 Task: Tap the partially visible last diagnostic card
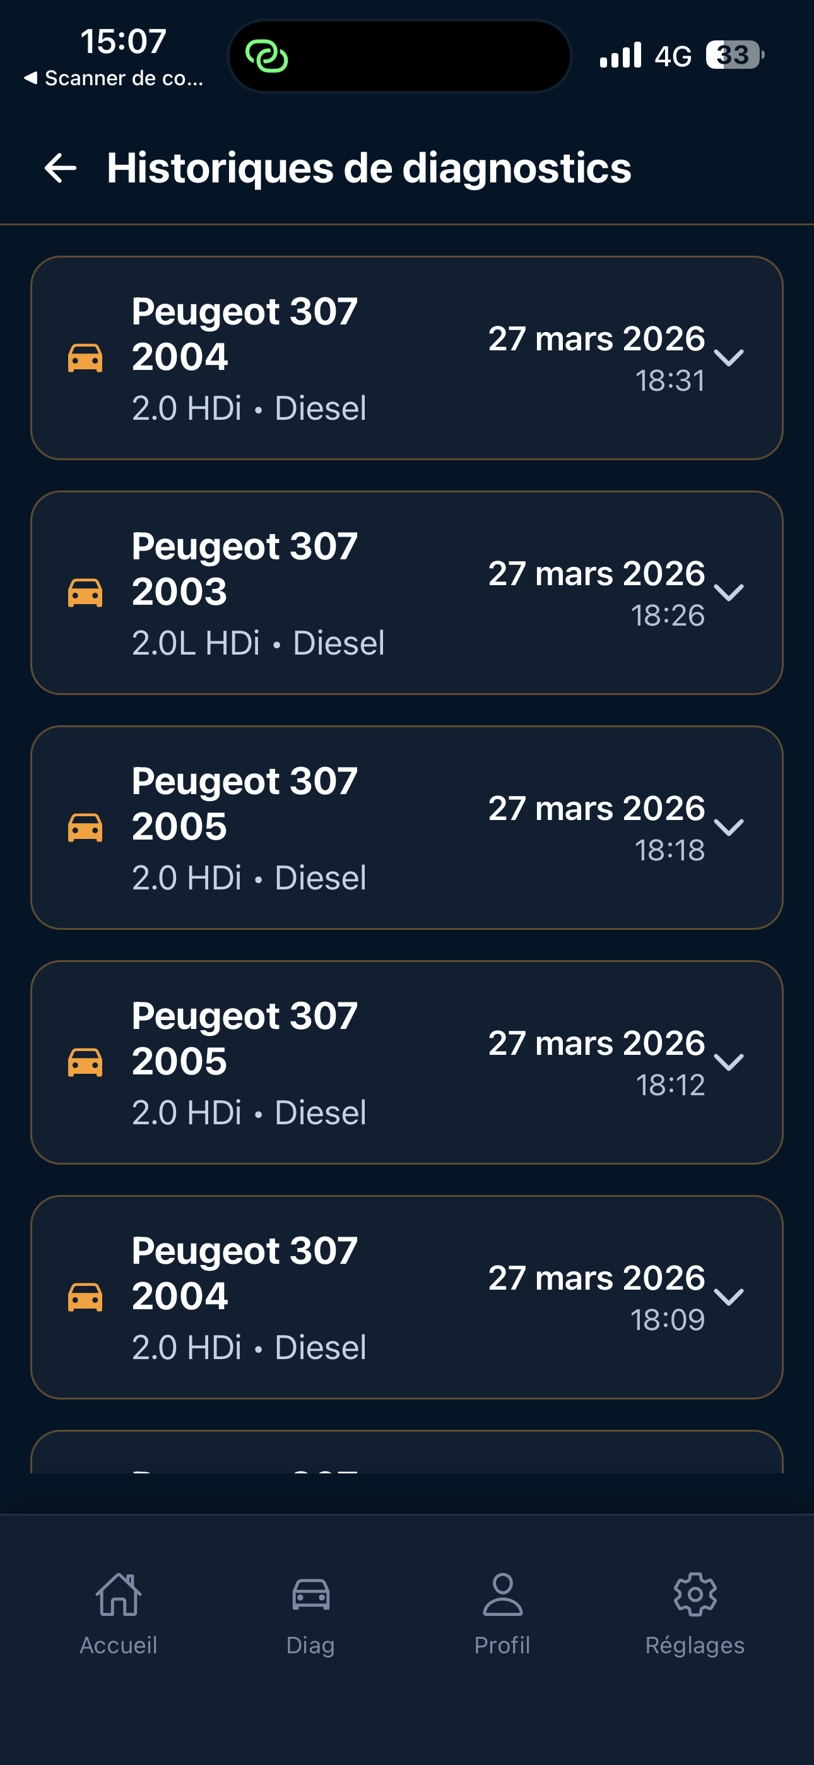406,1453
